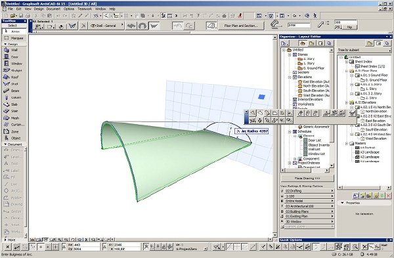Image resolution: width=394 pixels, height=258 pixels.
Task: Open the 3D Window dropdown
Action: click(309, 222)
